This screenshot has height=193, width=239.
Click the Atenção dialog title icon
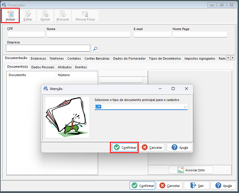(x=46, y=89)
